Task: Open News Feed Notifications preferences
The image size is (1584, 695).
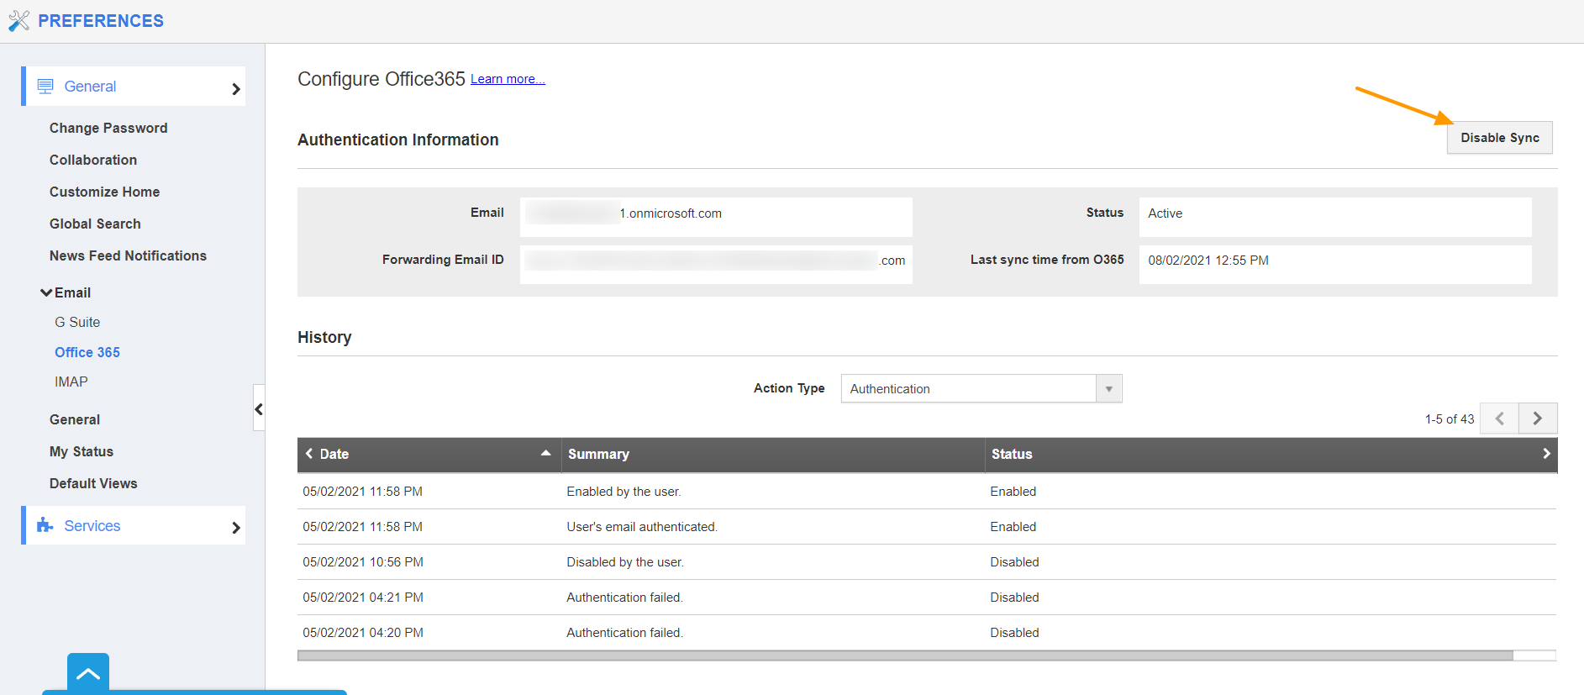Action: pos(128,255)
